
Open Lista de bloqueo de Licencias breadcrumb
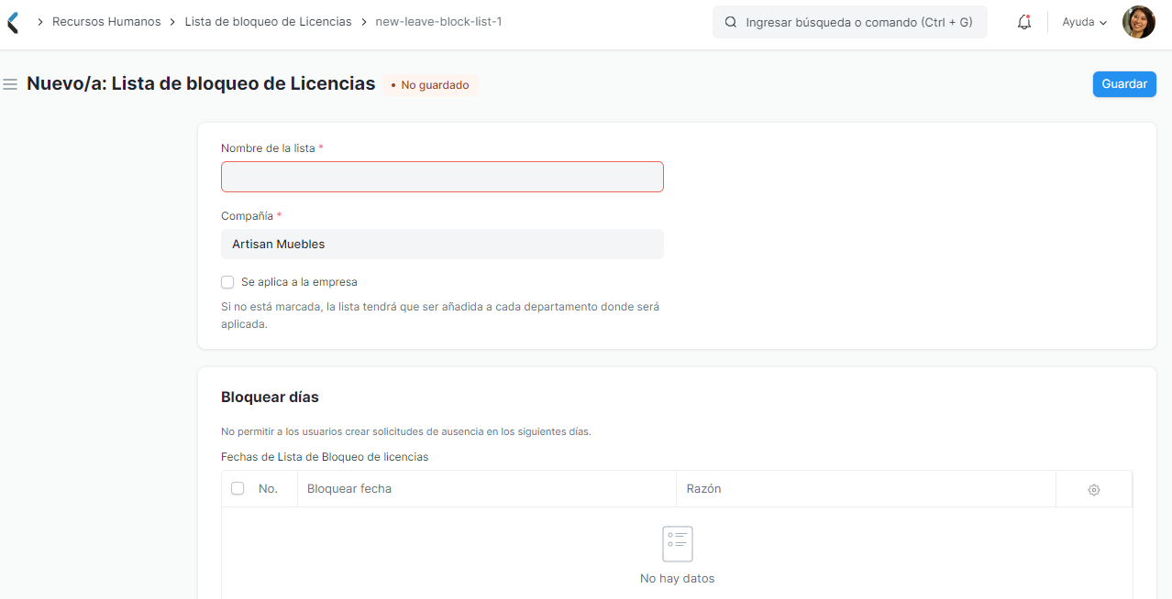pos(268,21)
